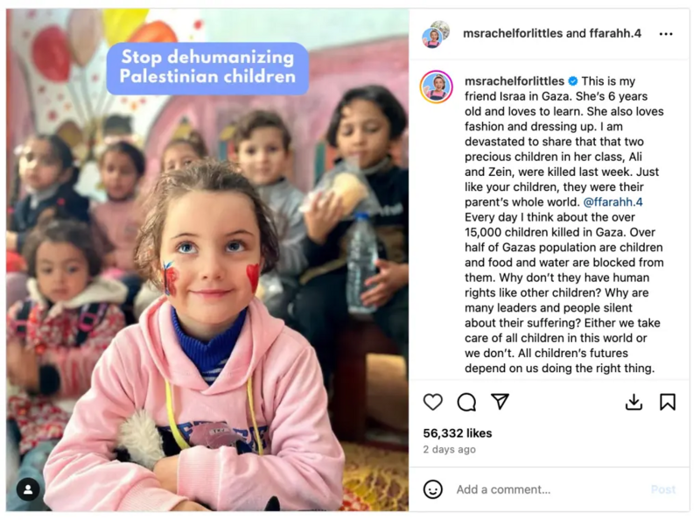
Task: Share post with paper plane icon
Action: [x=500, y=401]
